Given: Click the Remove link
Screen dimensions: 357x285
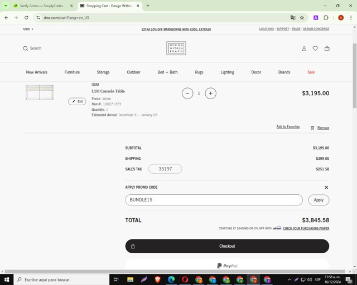Looking at the screenshot, I should click(323, 128).
